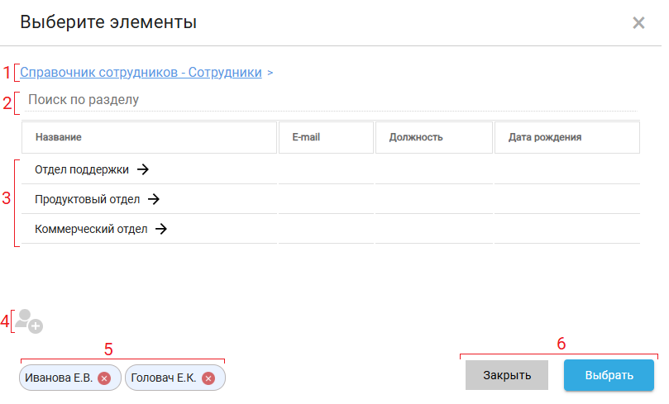Remove Головач Е.К. using red cross icon
Viewport: 669px width, 404px height.
208,378
